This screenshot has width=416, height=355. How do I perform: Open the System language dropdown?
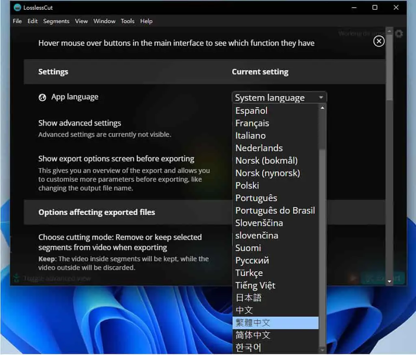[279, 98]
